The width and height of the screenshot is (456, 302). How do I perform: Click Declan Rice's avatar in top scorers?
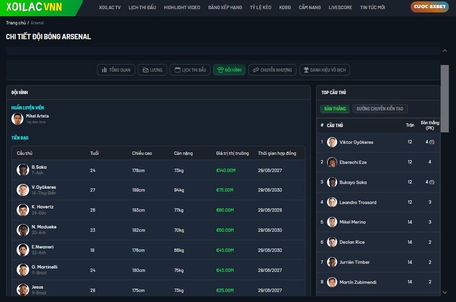pos(332,242)
